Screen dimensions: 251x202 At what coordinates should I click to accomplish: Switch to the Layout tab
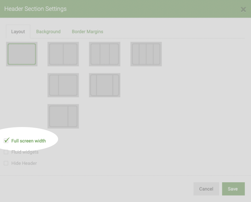pos(18,32)
